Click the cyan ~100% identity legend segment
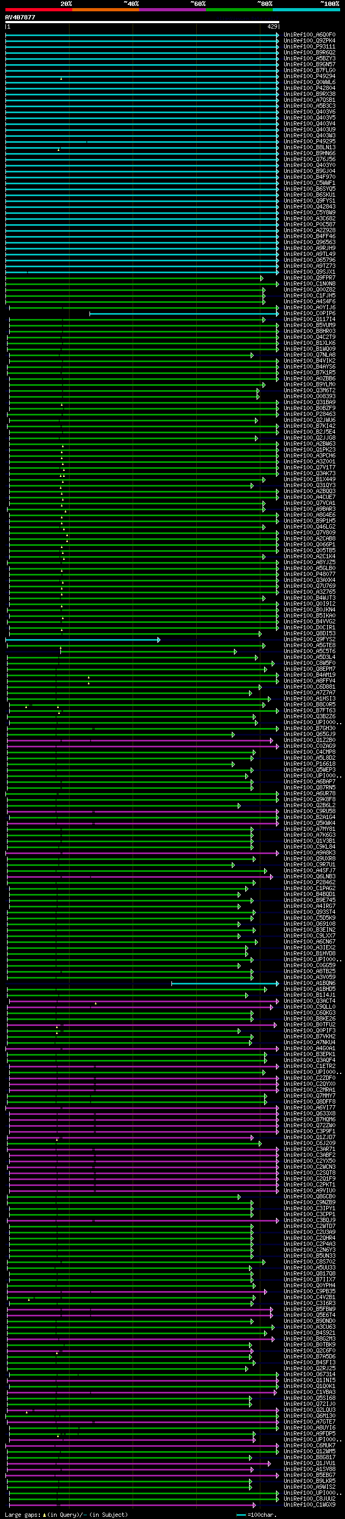 click(306, 10)
